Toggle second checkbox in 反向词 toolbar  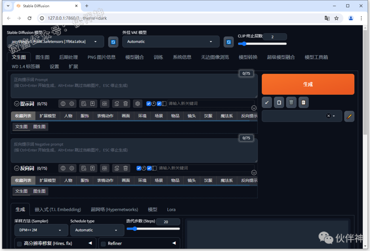[x=149, y=168]
